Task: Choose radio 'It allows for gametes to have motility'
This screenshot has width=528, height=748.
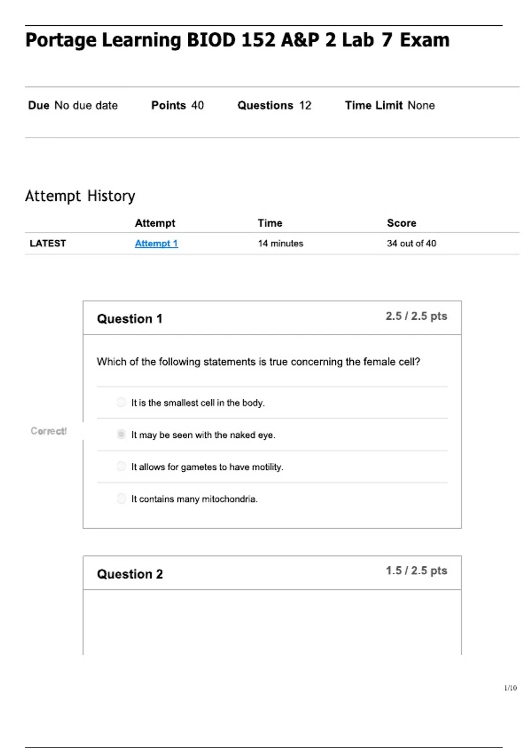Action: [x=121, y=466]
